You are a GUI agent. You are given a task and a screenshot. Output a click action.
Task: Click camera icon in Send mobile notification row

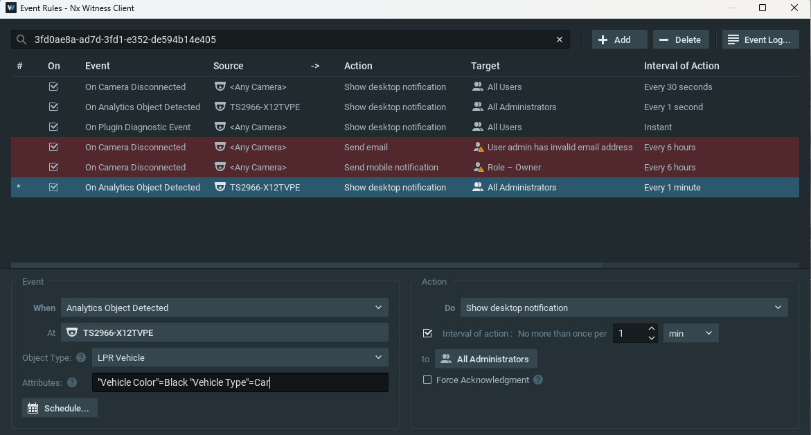pyautogui.click(x=220, y=168)
